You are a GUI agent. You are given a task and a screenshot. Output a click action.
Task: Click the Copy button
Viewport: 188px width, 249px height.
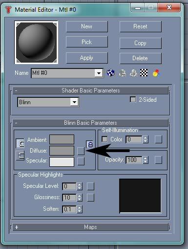[141, 43]
